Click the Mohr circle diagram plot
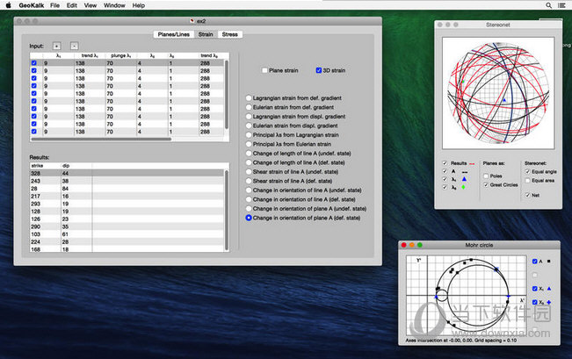 click(467, 296)
